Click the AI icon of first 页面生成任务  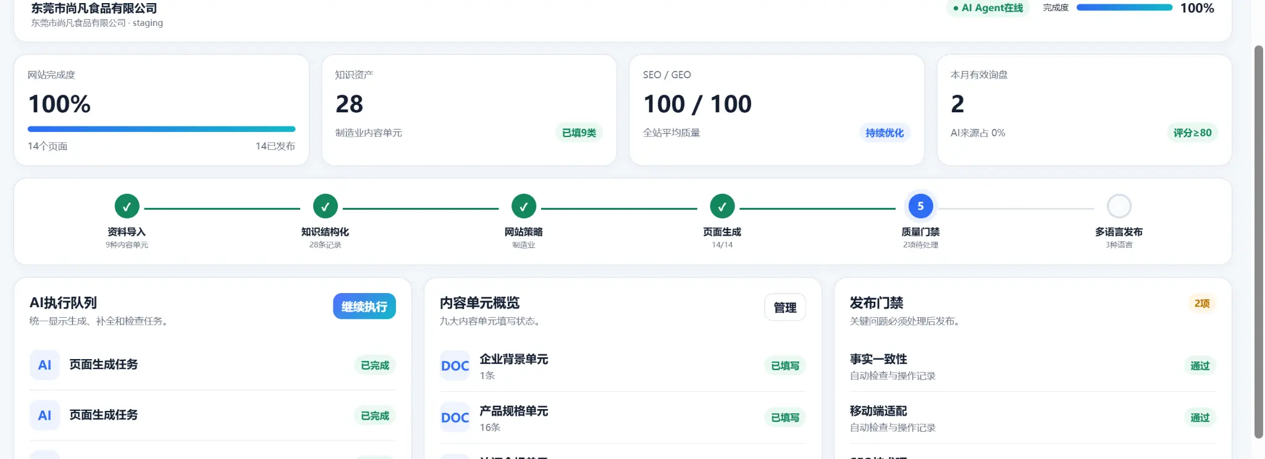[x=44, y=365]
